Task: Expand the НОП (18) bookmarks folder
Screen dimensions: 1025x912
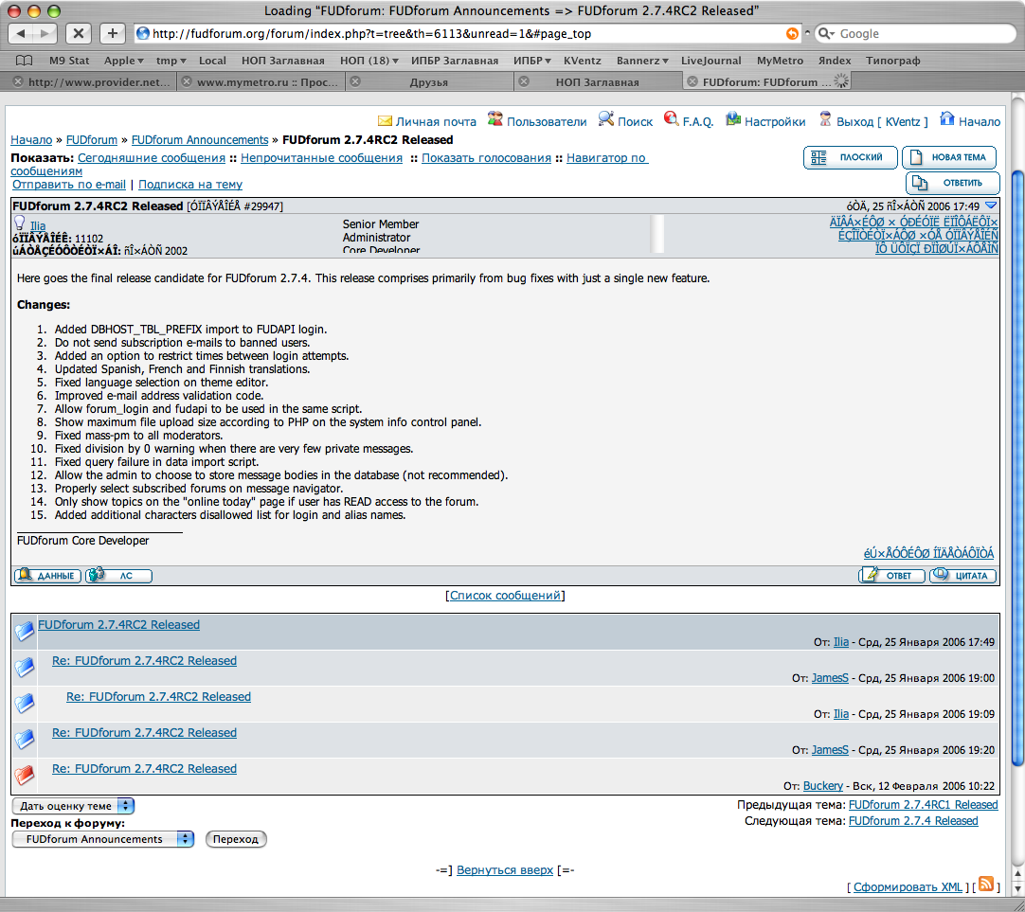Action: click(369, 61)
